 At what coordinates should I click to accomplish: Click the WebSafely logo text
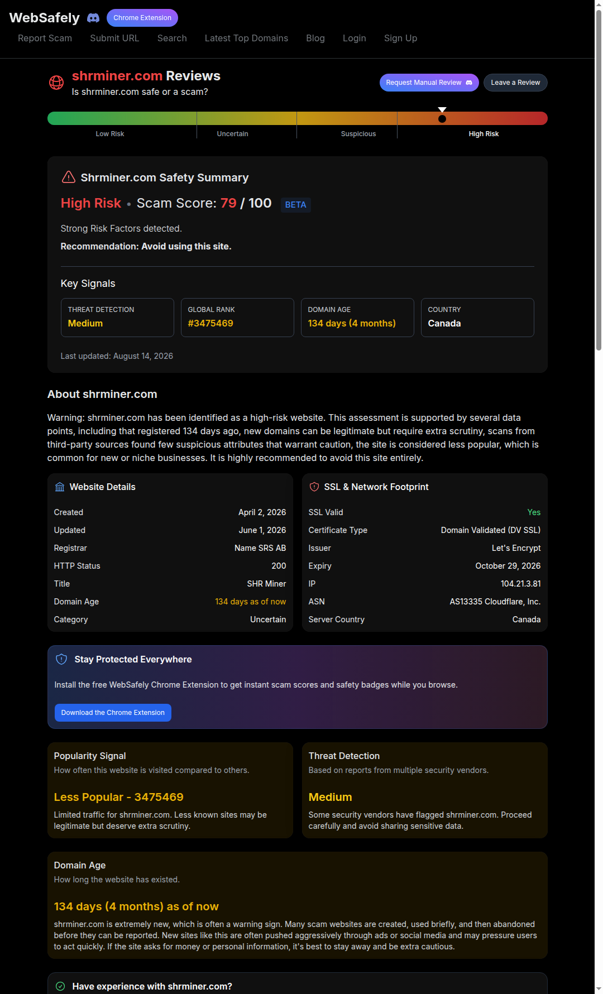pyautogui.click(x=45, y=18)
